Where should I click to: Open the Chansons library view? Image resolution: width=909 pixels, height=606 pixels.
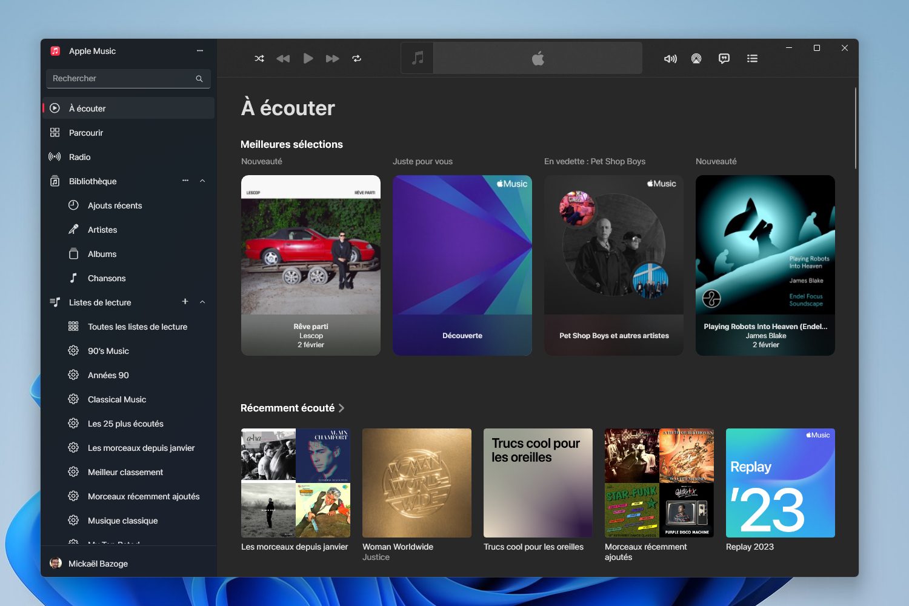[128, 278]
